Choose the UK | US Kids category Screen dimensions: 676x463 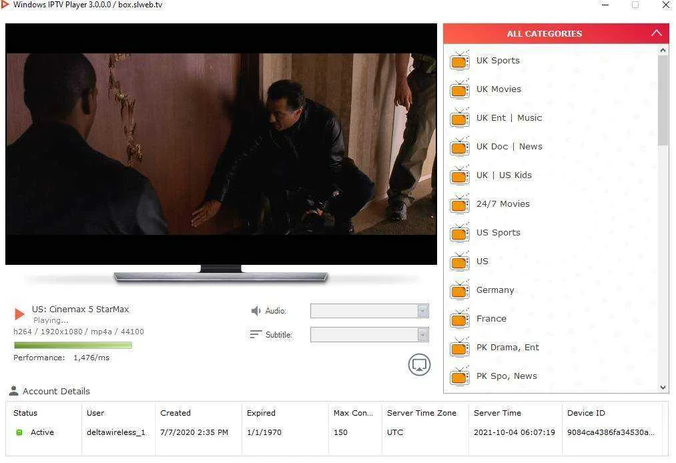[504, 175]
